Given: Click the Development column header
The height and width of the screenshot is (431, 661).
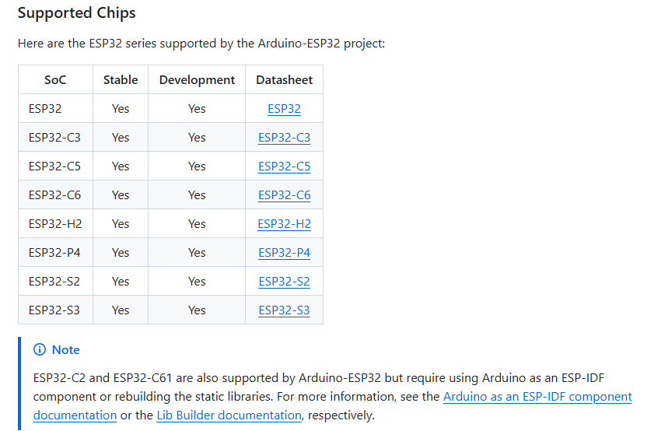Looking at the screenshot, I should coord(197,79).
